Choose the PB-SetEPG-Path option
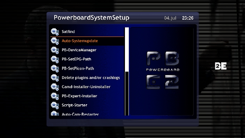 (87, 59)
